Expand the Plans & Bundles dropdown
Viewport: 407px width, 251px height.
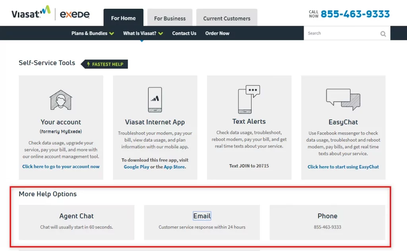click(x=93, y=33)
